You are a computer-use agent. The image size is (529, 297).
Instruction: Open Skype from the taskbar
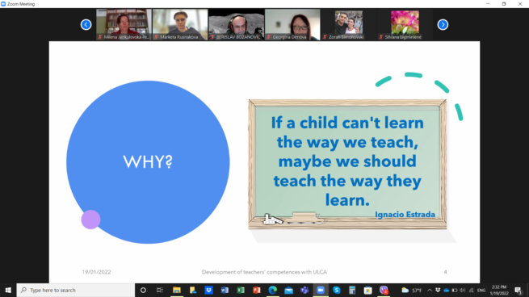(336, 291)
